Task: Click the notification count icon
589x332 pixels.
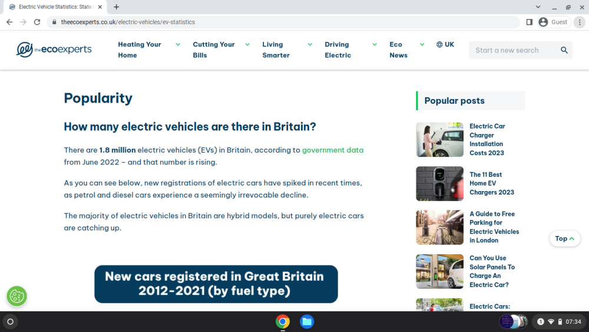Action: [x=541, y=321]
